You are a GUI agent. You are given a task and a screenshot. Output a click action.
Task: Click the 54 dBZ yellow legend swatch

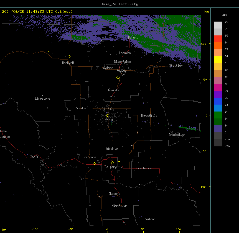point(218,59)
